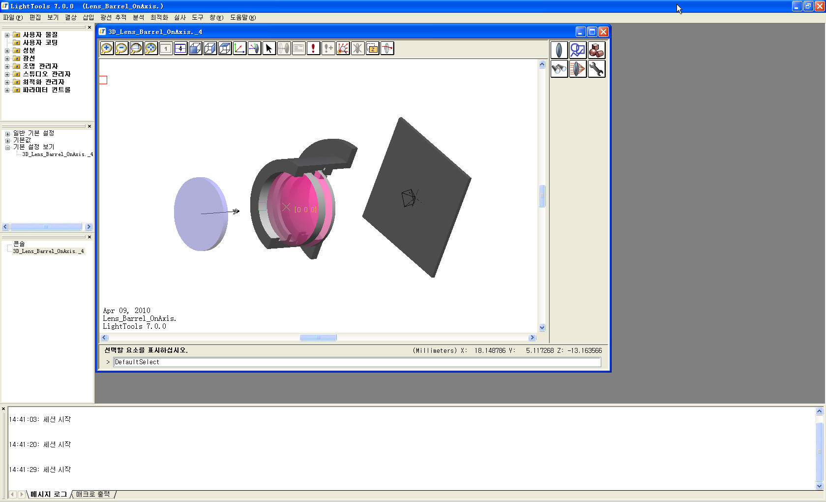Viewport: 826px width, 502px height.
Task: Open the text list panel icon
Action: (298, 48)
